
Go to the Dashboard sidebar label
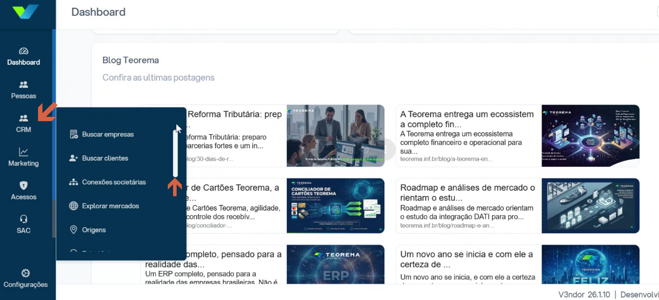(x=23, y=62)
